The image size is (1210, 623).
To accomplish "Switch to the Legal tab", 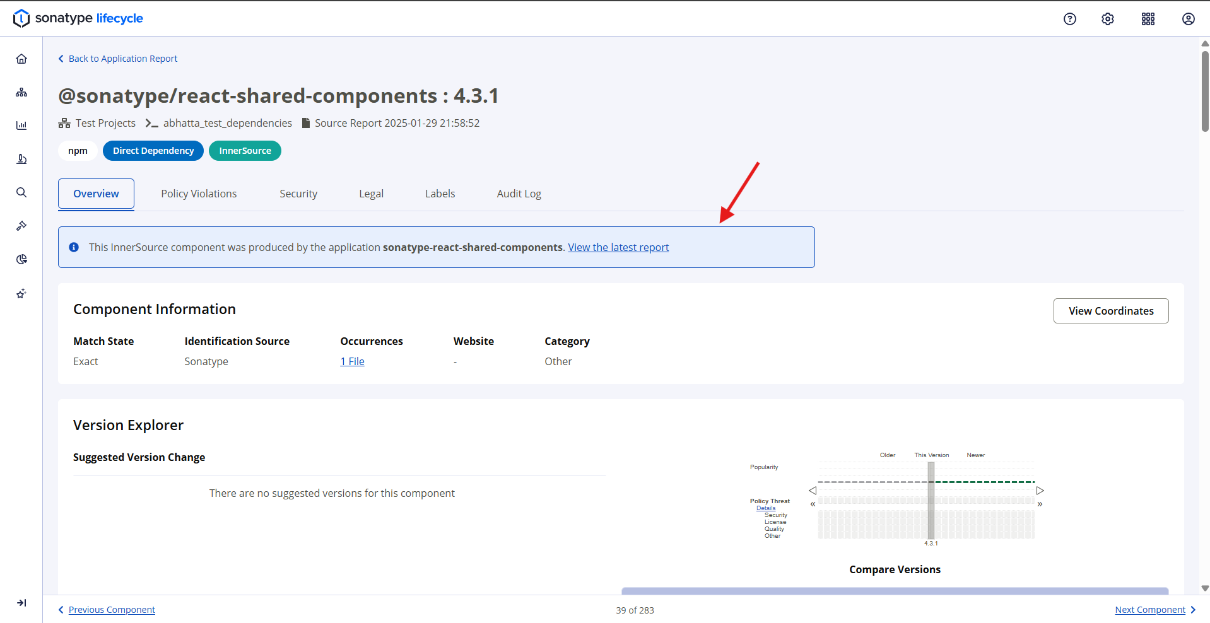I will pyautogui.click(x=371, y=194).
